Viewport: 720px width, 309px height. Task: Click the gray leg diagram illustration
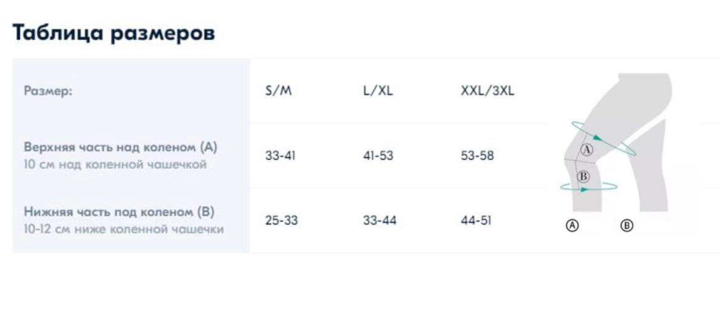(x=616, y=142)
